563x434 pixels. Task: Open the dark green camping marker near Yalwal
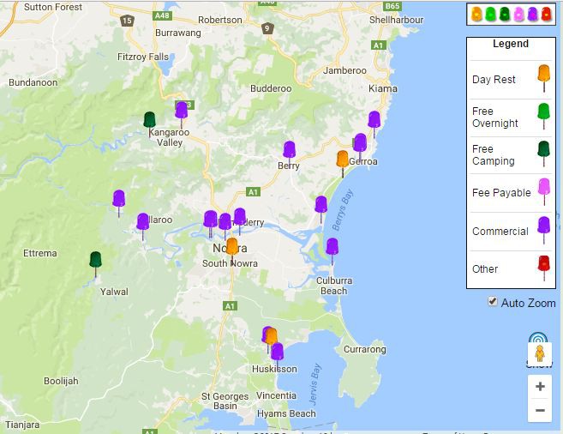coord(95,259)
